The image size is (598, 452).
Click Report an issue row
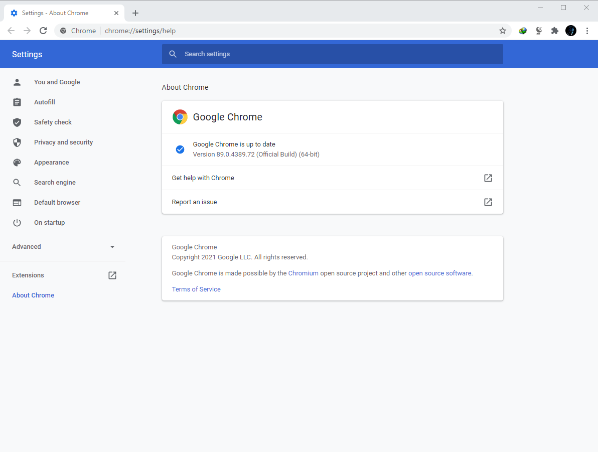click(x=332, y=202)
